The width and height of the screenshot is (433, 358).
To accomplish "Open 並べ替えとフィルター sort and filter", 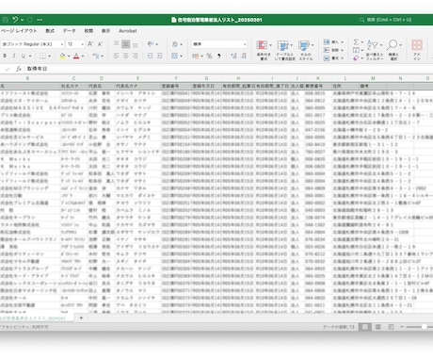I will (375, 50).
